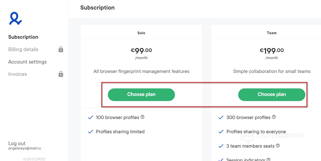
Task: Click the Team plan header
Action: pos(272,33)
